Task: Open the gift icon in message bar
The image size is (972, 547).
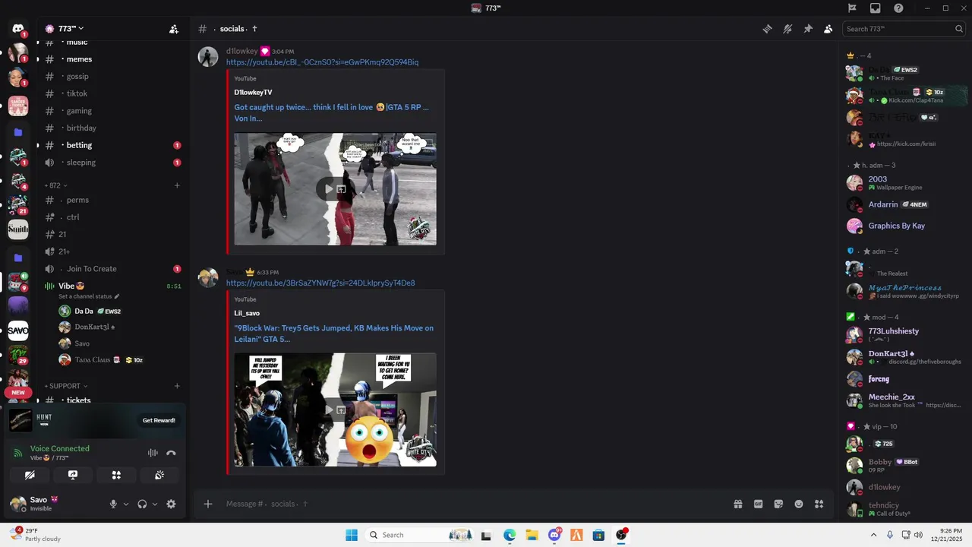Action: click(737, 504)
